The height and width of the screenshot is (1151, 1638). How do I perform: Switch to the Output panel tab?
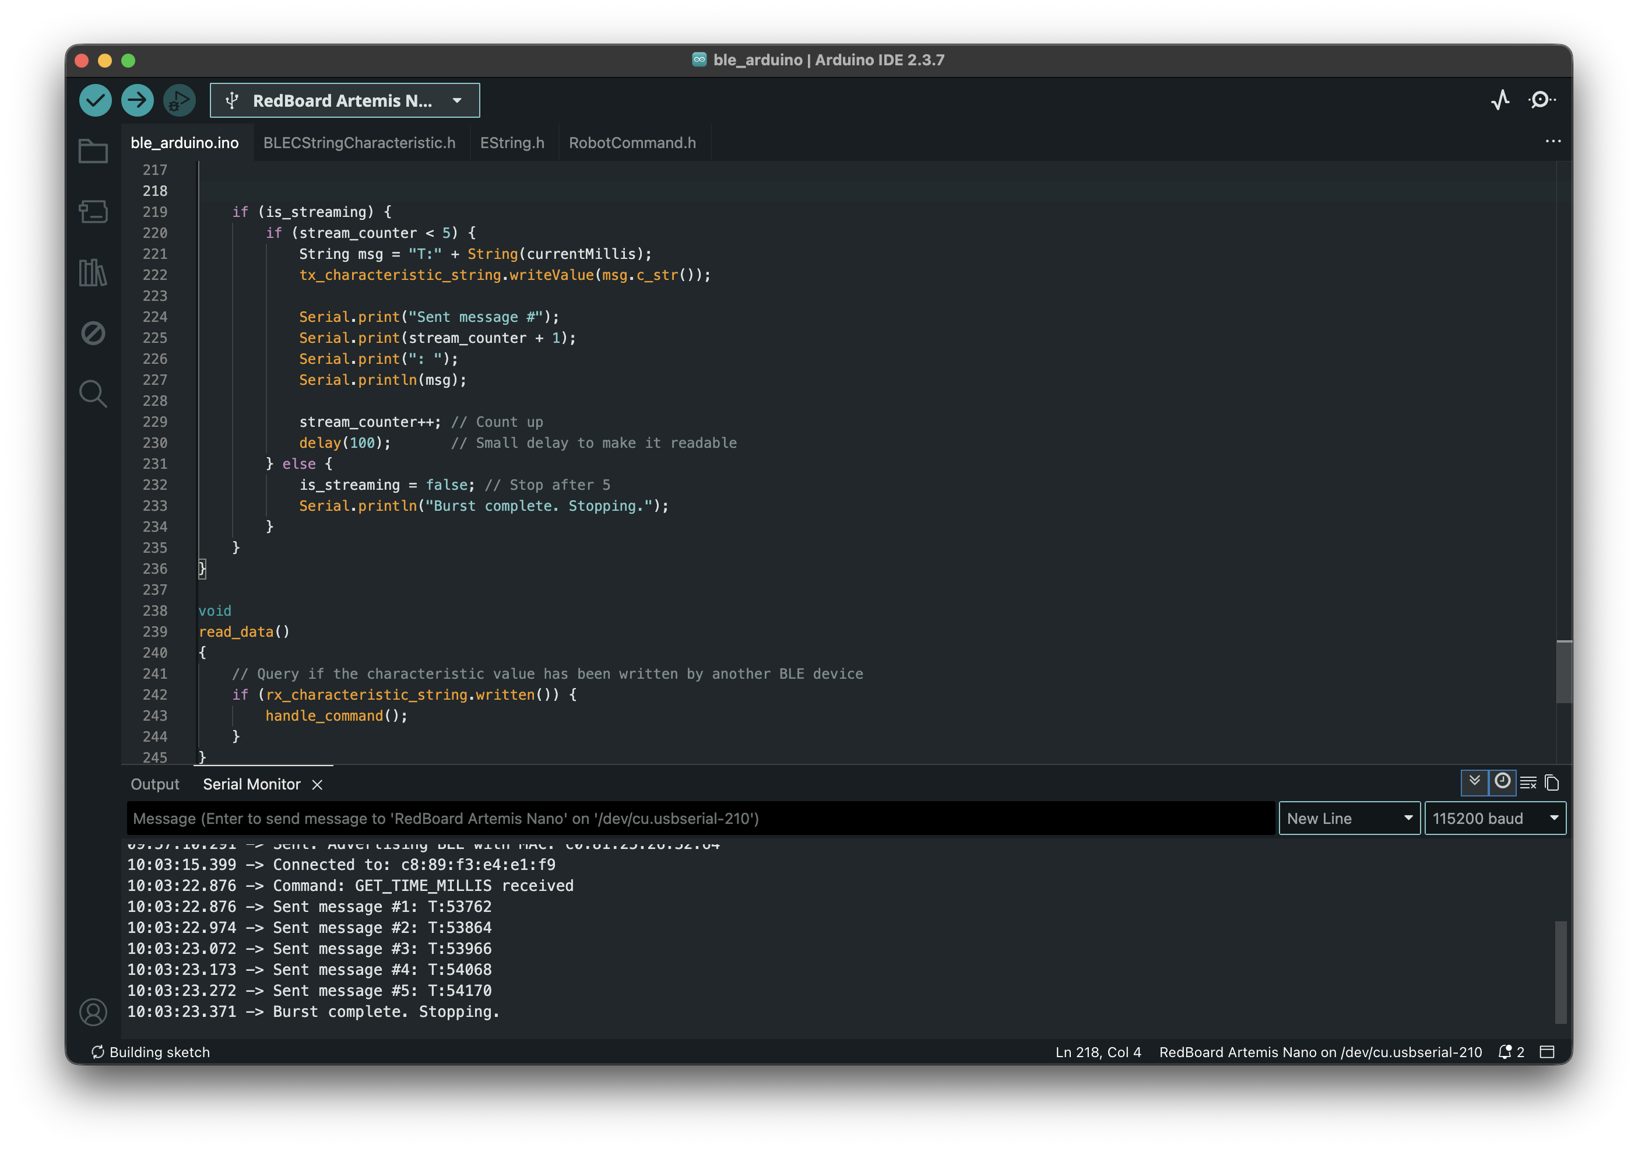click(x=155, y=784)
